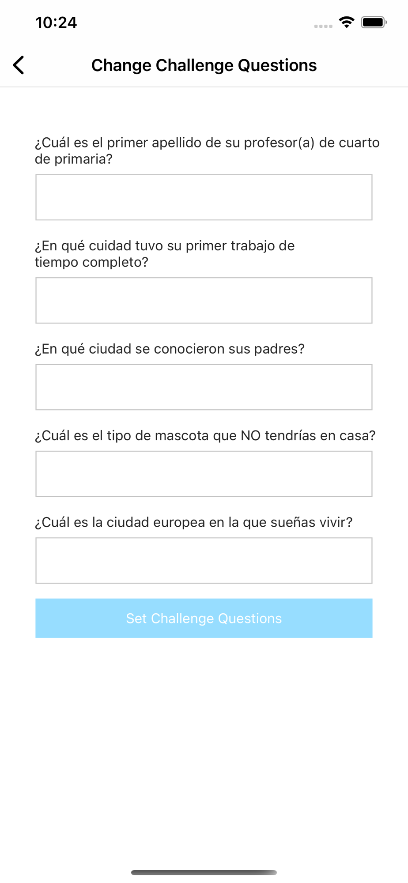The width and height of the screenshot is (408, 883).
Task: Tap the 10:24 clock in status bar
Action: (56, 22)
